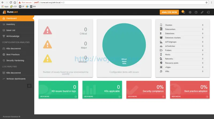The height and width of the screenshot is (119, 214).
Task: Click the Datastore clusters label
Action: click(x=173, y=38)
